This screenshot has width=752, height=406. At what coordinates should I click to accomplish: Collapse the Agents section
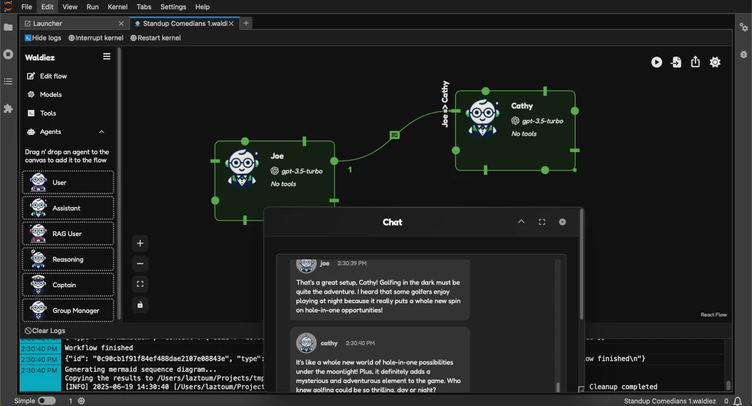pos(101,132)
